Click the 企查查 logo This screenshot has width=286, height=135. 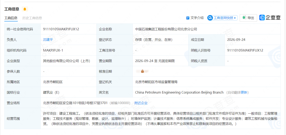[270, 17]
